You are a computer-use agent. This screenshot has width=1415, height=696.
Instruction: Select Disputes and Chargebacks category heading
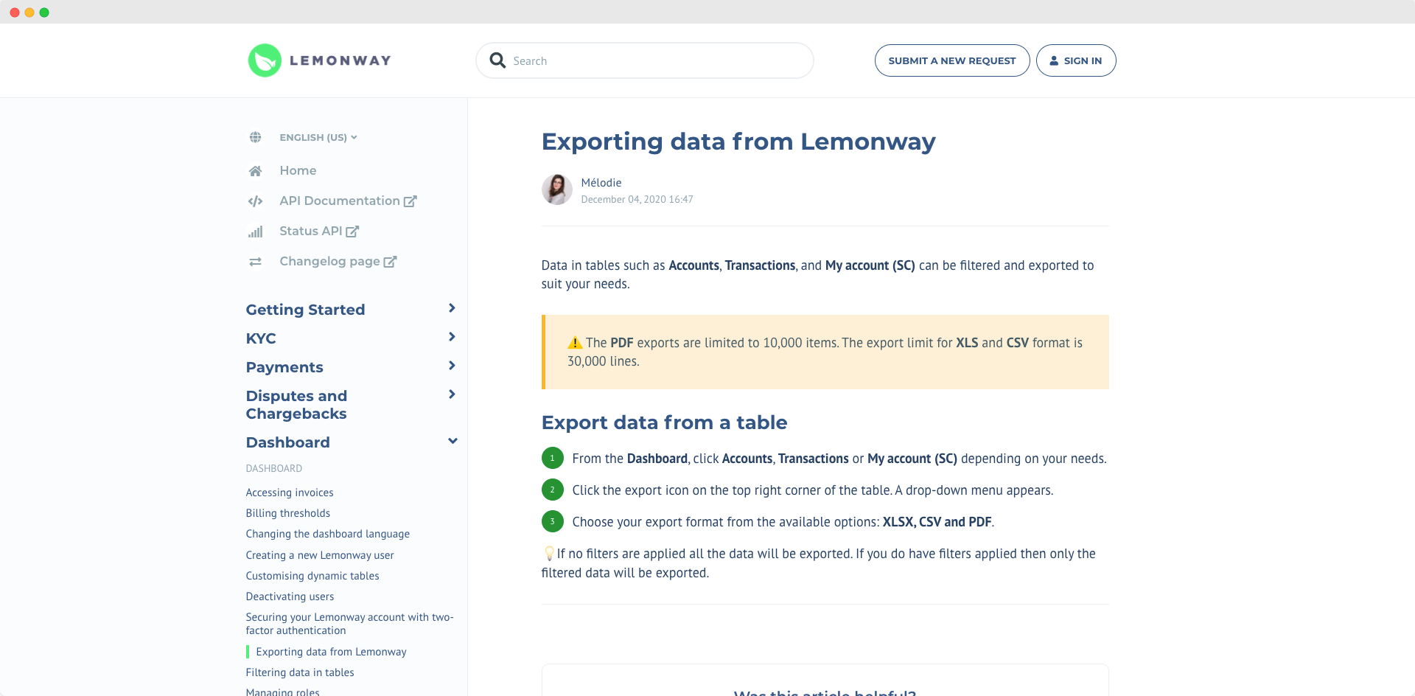[296, 405]
